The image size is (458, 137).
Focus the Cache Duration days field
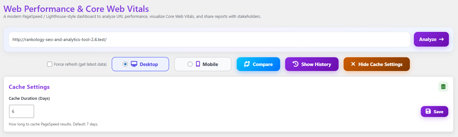tap(21, 111)
